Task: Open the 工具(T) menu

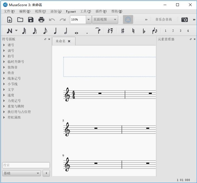Action: pyautogui.click(x=86, y=11)
